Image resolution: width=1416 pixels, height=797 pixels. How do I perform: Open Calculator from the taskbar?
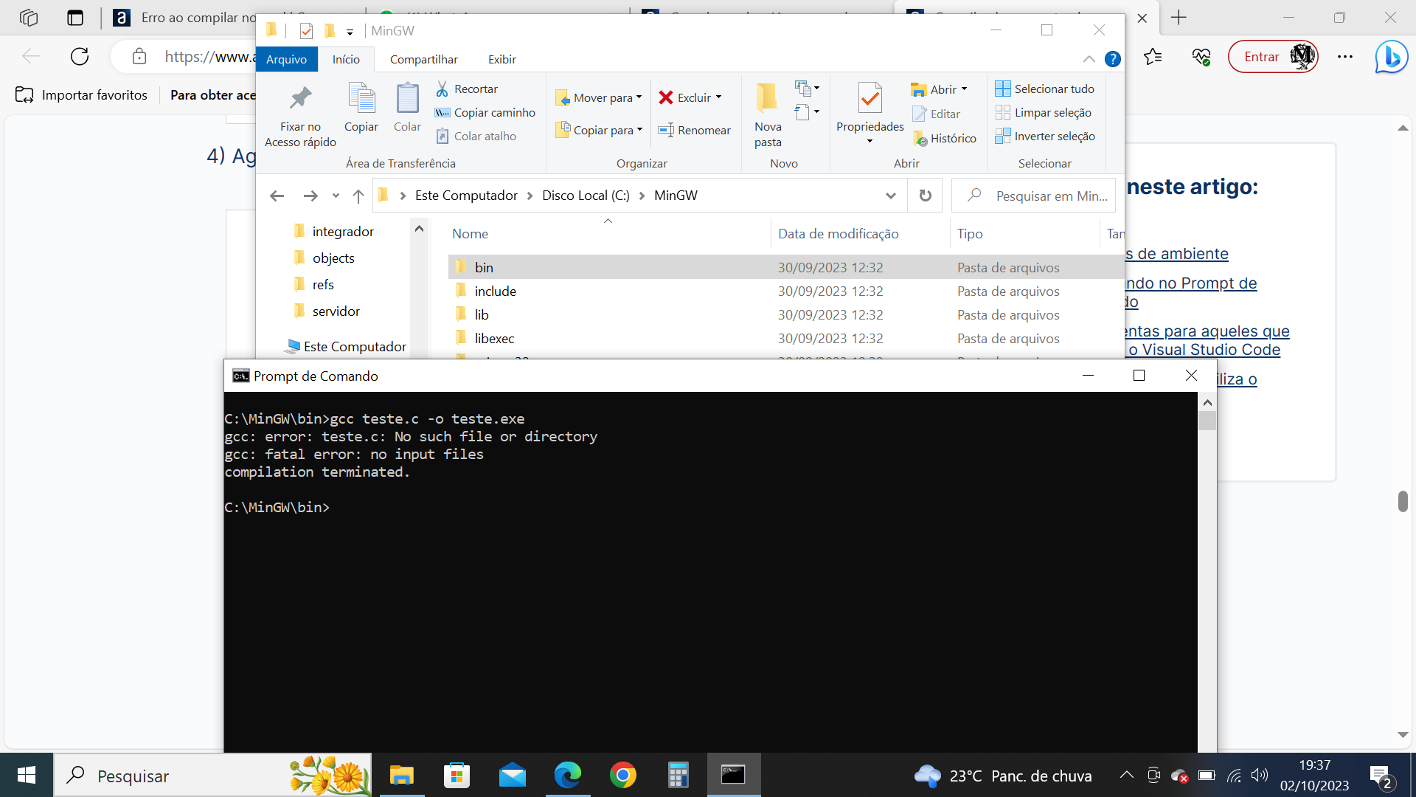point(678,776)
